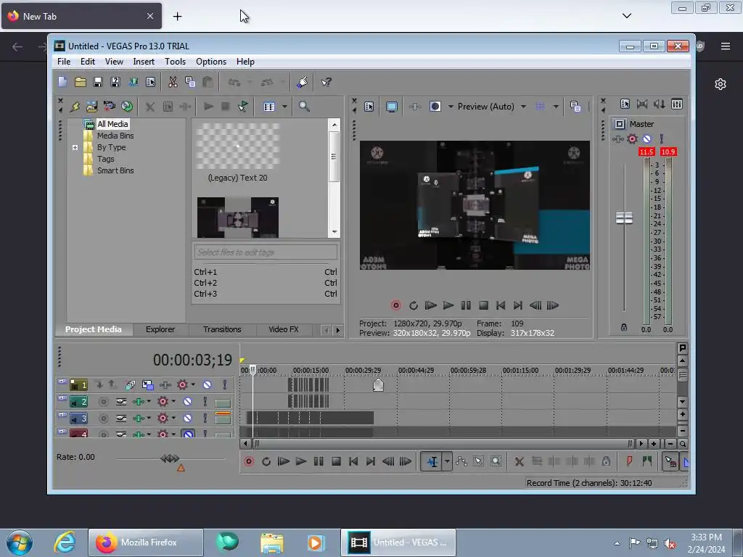Switch to the Video FX tab
This screenshot has height=557, width=743.
[x=284, y=329]
